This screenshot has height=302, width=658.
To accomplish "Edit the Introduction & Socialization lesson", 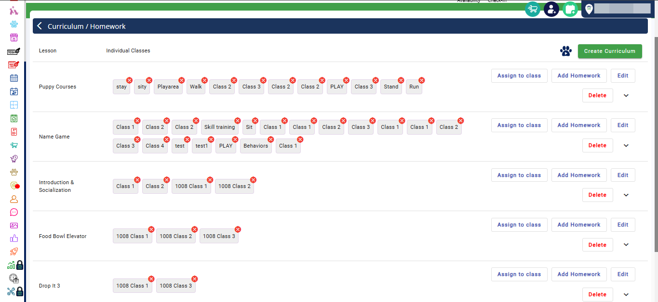I will (x=623, y=175).
